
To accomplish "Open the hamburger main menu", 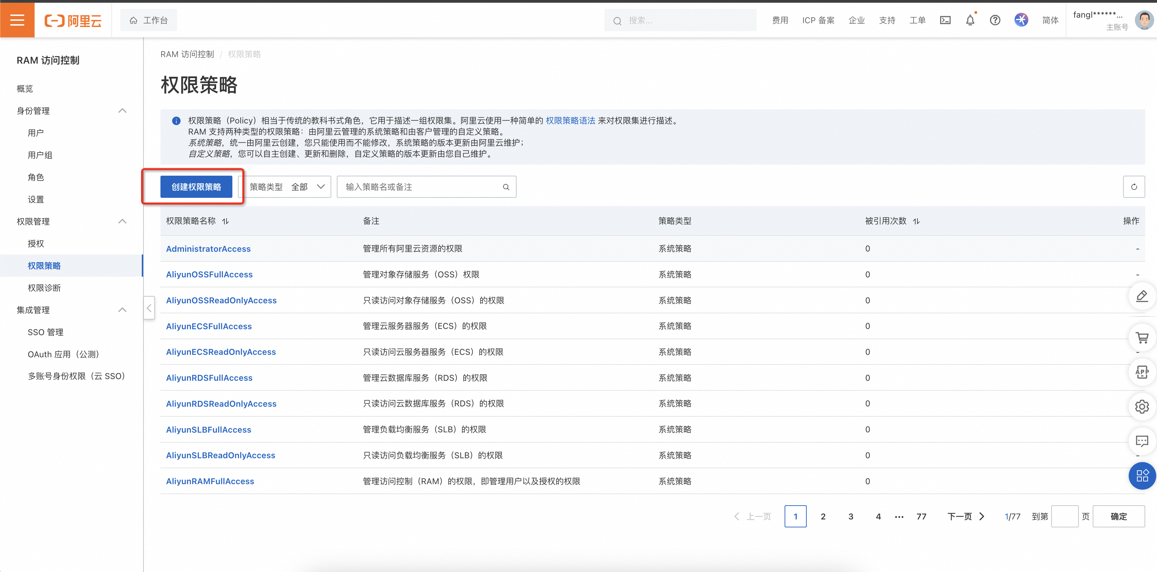I will (x=17, y=20).
